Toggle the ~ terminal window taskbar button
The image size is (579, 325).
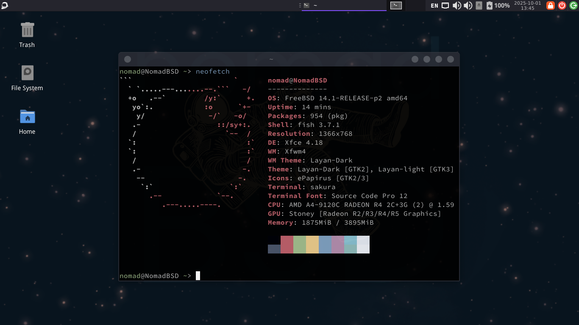[x=344, y=6]
